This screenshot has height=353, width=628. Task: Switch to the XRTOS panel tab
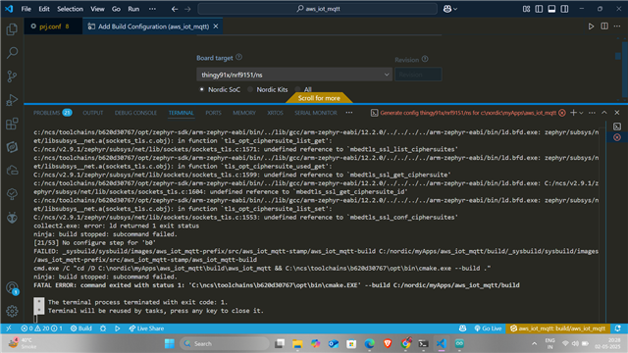pyautogui.click(x=275, y=113)
